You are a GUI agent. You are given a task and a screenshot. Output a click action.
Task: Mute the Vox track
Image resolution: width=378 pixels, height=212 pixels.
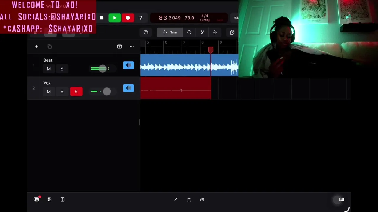pos(49,92)
